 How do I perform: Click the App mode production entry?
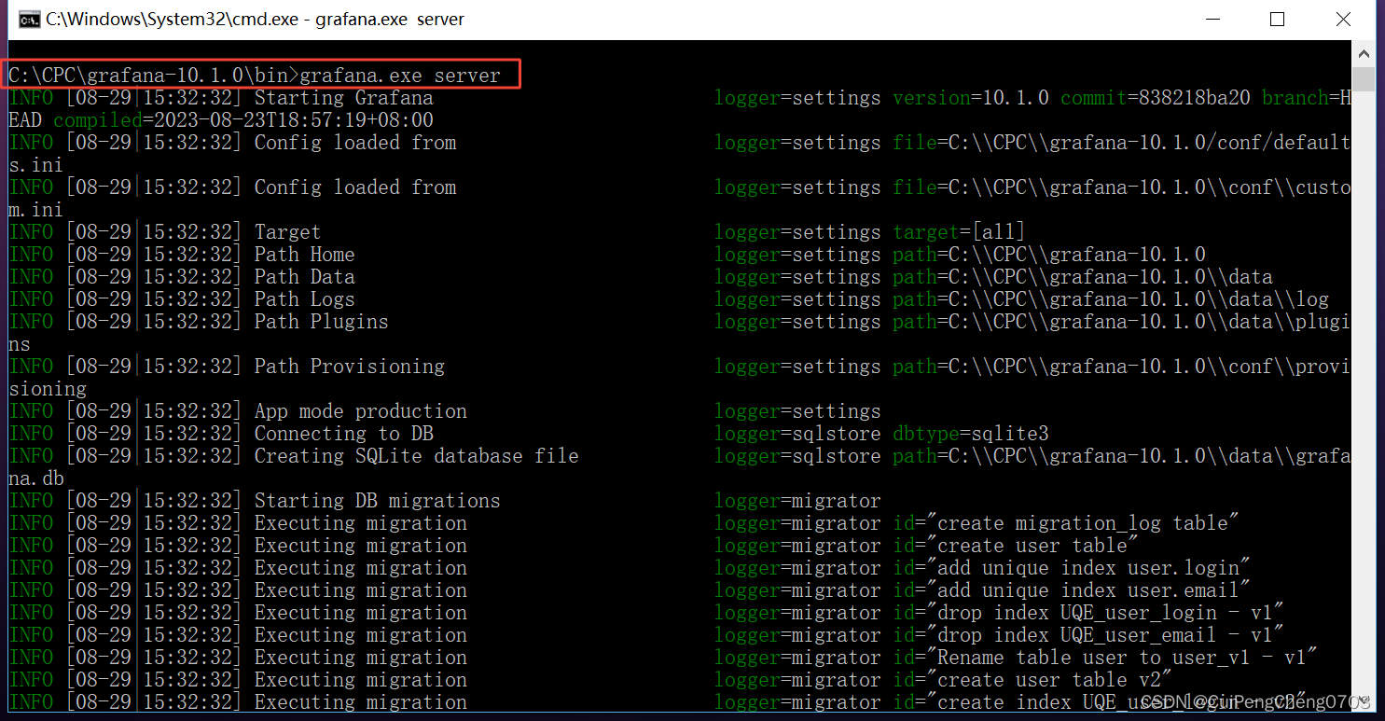[x=360, y=410]
